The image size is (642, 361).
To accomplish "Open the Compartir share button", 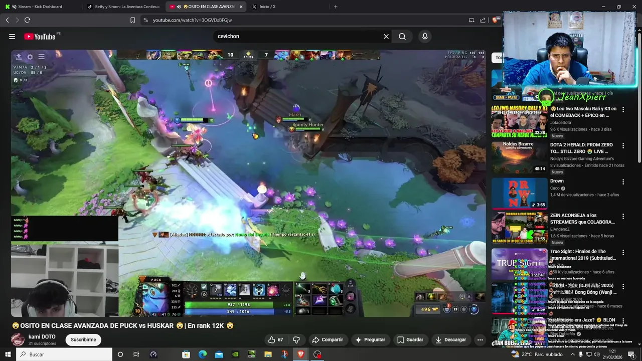I will (328, 339).
